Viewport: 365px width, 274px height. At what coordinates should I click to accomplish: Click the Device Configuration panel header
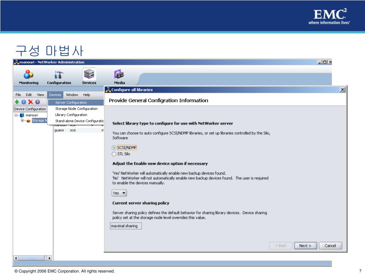click(x=30, y=109)
